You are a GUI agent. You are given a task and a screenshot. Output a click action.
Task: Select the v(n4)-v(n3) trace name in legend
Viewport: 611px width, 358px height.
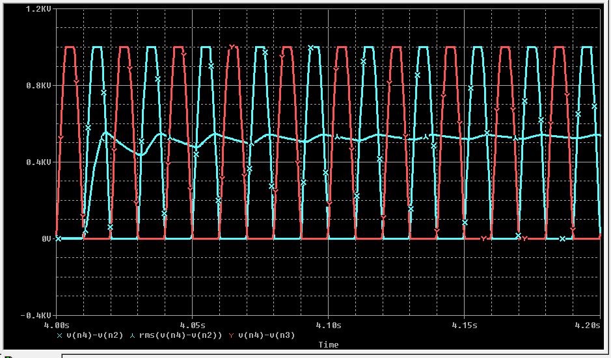[x=266, y=335]
